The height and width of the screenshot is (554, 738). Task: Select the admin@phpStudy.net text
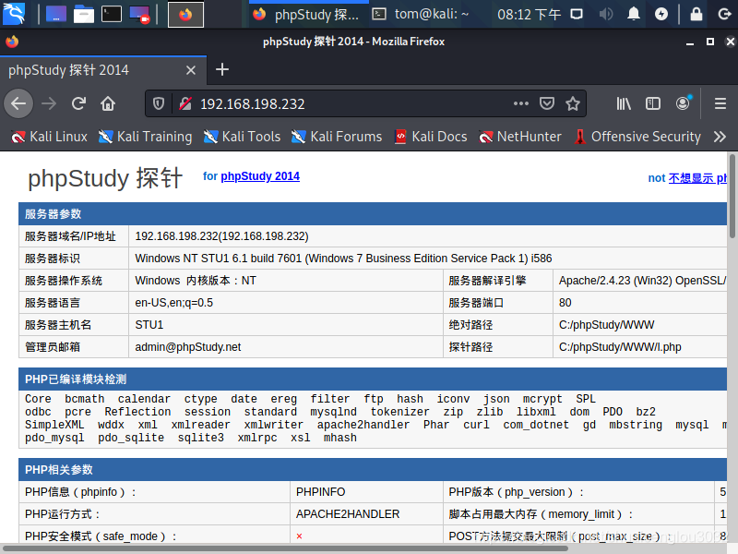(x=188, y=347)
